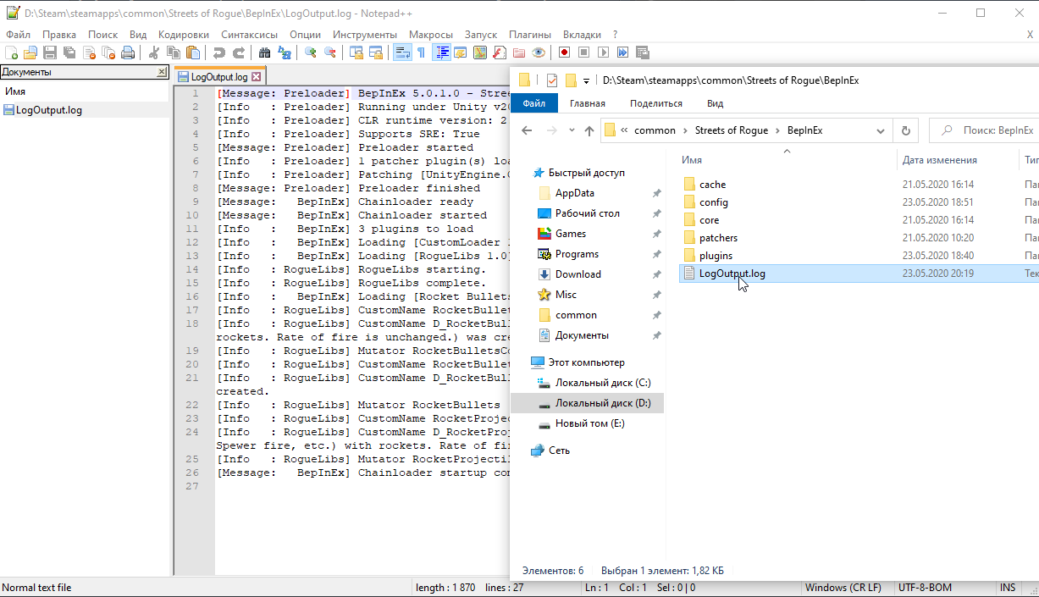The image size is (1039, 597).
Task: Go back in Explorer navigation
Action: click(527, 130)
